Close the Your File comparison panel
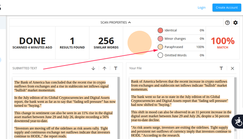The height and width of the screenshot is (139, 243). click(x=232, y=68)
